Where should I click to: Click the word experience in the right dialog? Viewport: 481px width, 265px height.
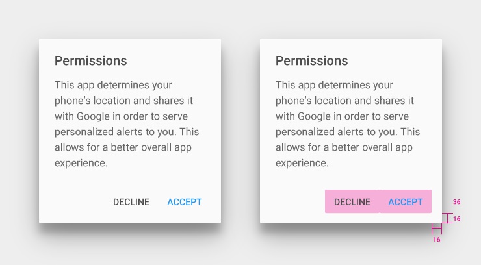(302, 163)
